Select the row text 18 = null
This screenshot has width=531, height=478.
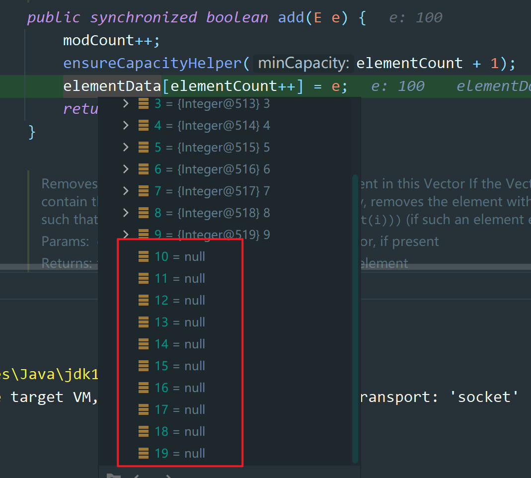pyautogui.click(x=180, y=431)
